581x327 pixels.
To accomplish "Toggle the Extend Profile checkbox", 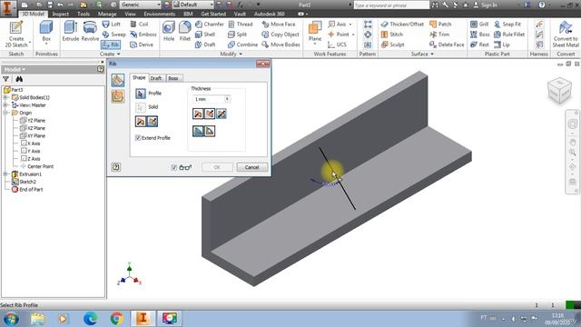I will coord(138,138).
